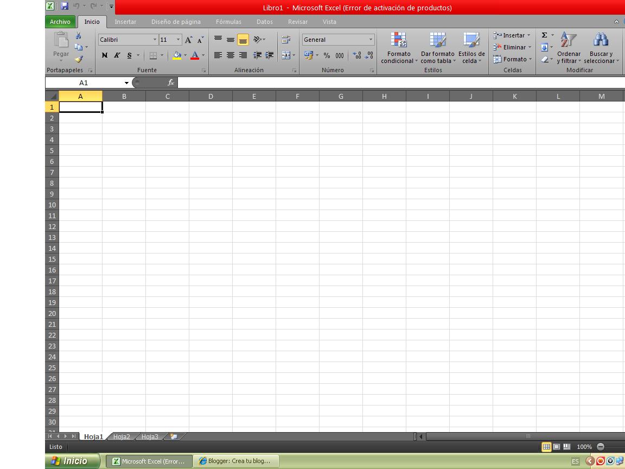Increase indent
The image size is (625, 469).
(270, 55)
